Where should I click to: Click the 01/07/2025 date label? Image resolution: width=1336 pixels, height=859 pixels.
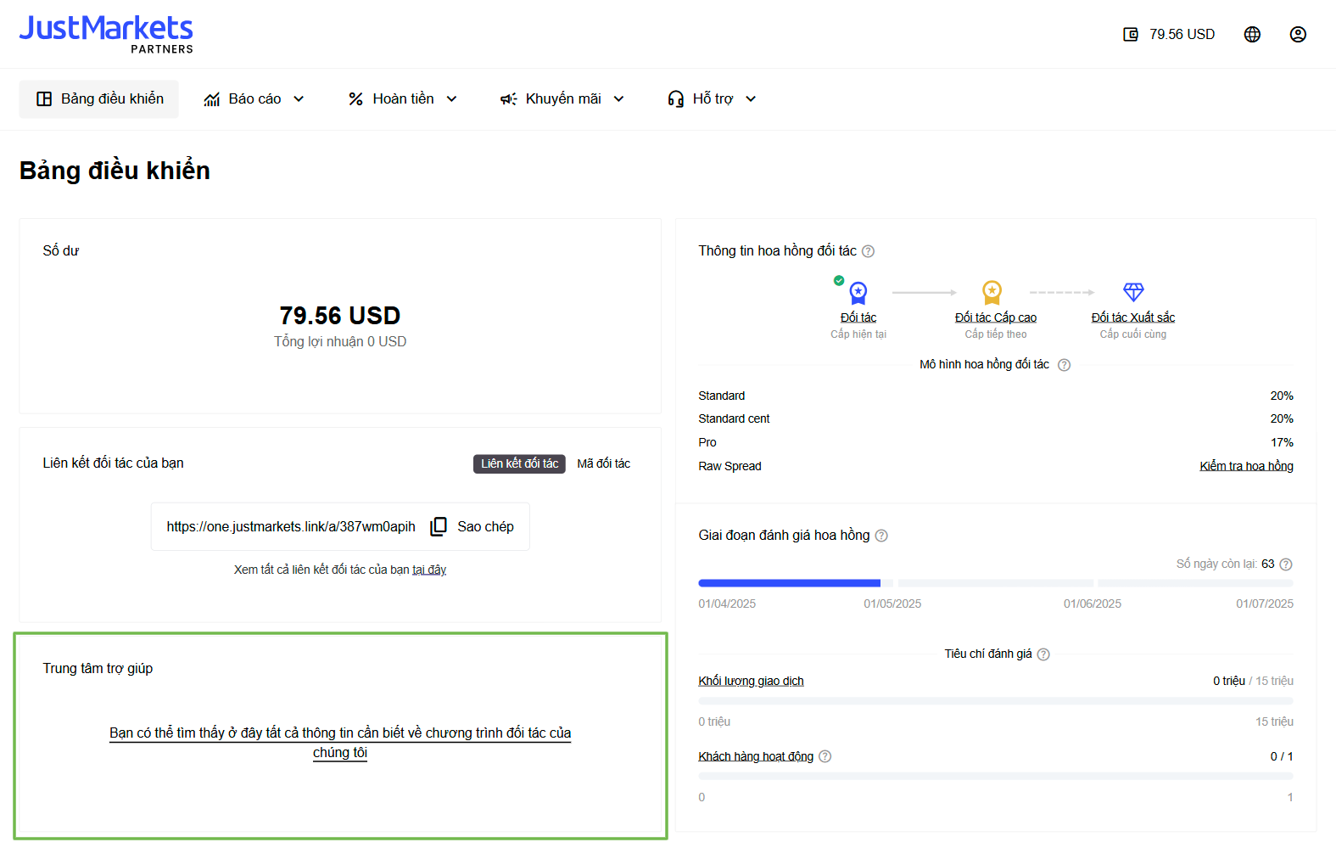(1265, 604)
